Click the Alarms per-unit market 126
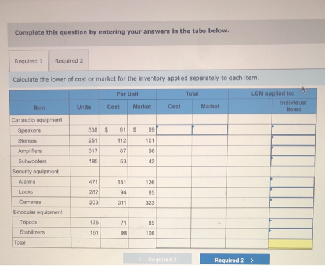This screenshot has width=325, height=266. 150,182
